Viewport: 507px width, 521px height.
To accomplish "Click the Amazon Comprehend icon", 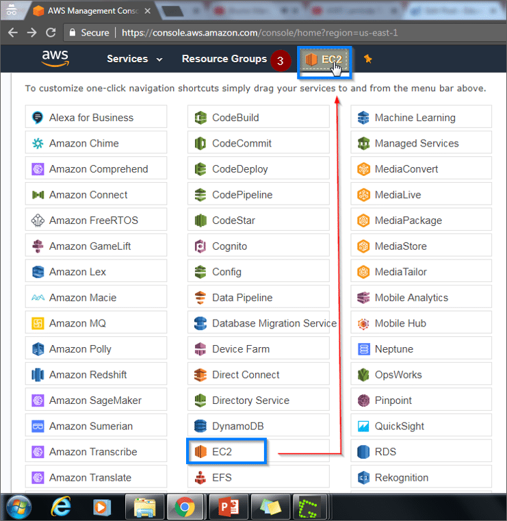I will coord(38,169).
